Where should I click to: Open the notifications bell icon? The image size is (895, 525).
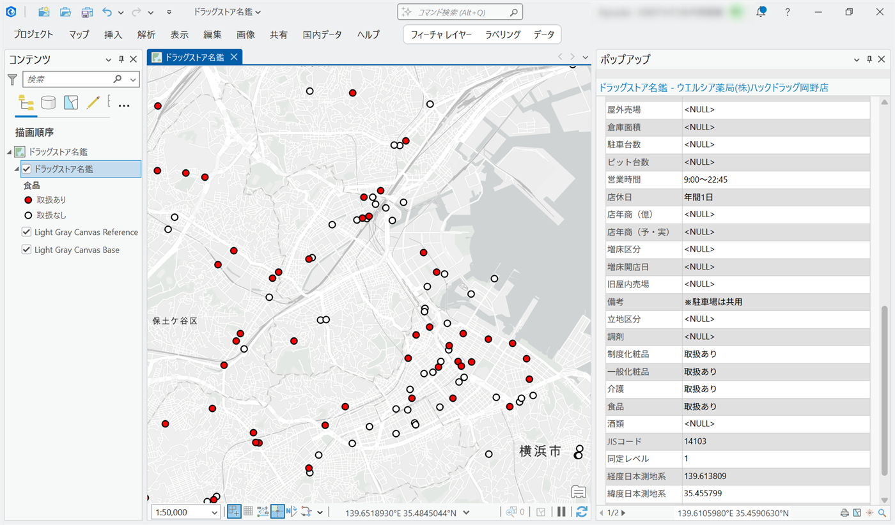coord(761,12)
